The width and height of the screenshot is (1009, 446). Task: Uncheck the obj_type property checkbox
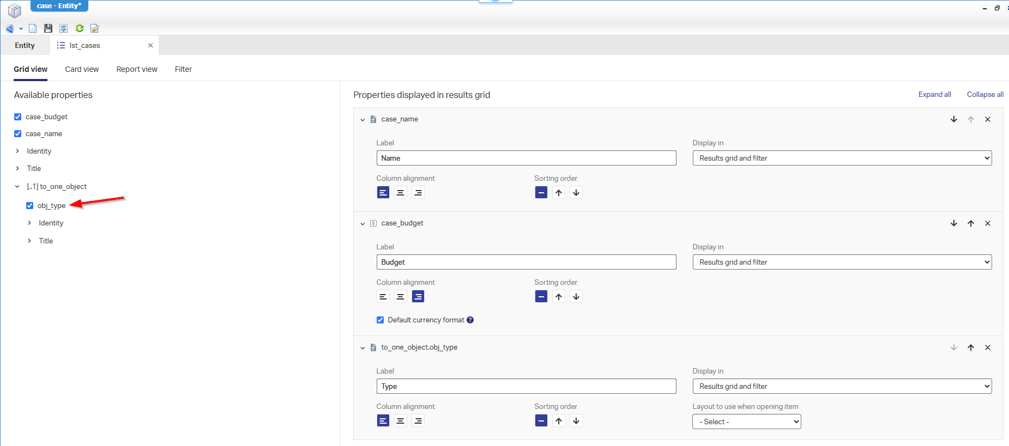point(30,206)
